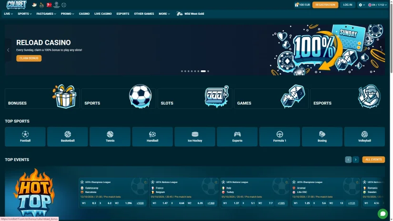393x221 pixels.
Task: Bet W1 8.3 on Galatasaray match
Action: [89, 203]
